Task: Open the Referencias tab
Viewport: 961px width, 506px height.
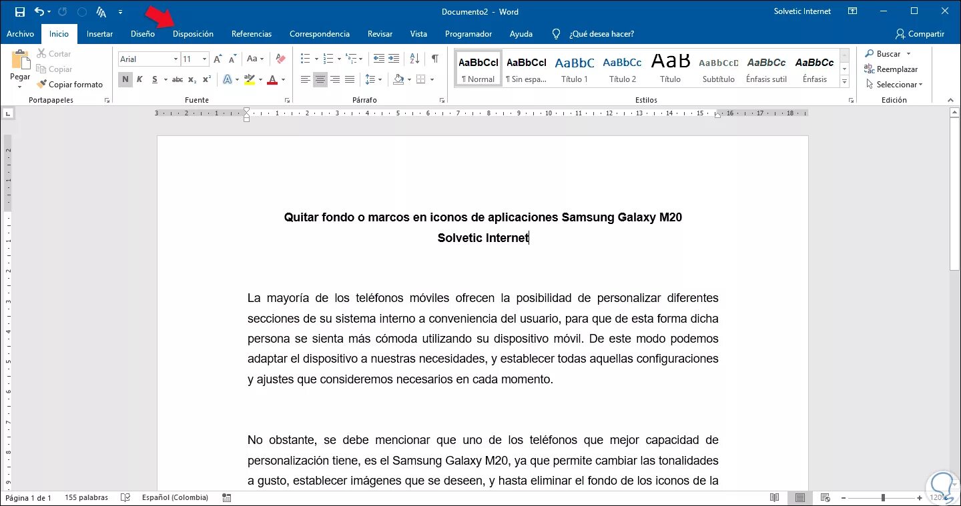Action: click(252, 34)
